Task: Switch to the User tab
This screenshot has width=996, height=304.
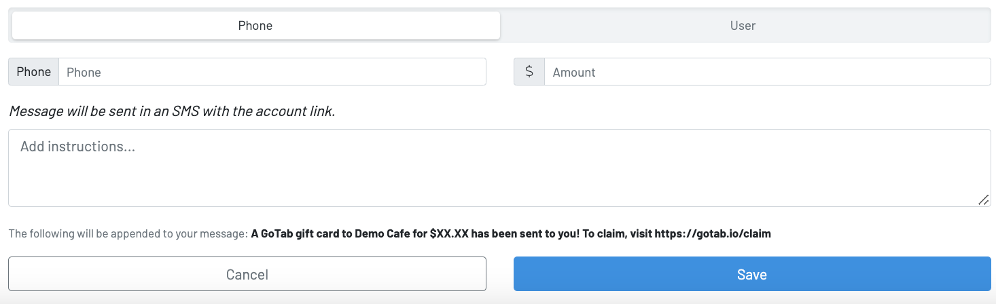Action: click(743, 26)
